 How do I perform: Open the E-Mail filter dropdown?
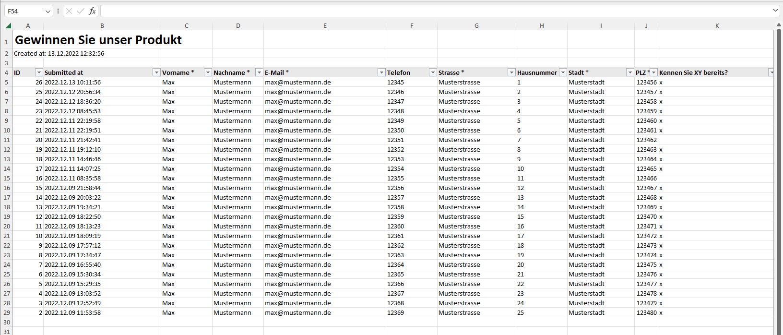[381, 72]
